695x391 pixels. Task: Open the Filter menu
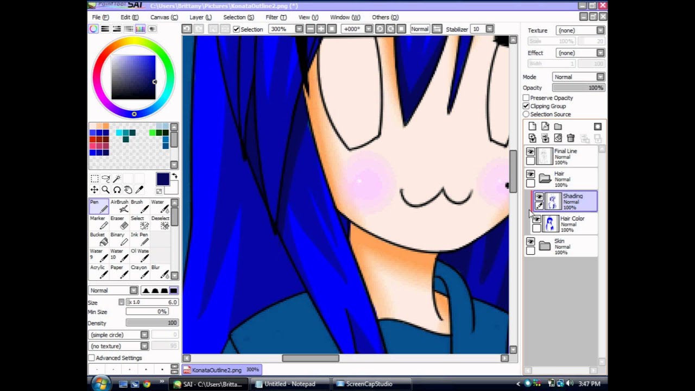click(x=276, y=17)
